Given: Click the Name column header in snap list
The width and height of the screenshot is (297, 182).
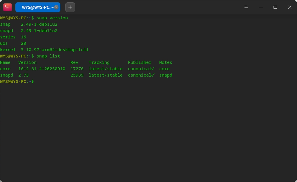Looking at the screenshot, I should (5, 62).
